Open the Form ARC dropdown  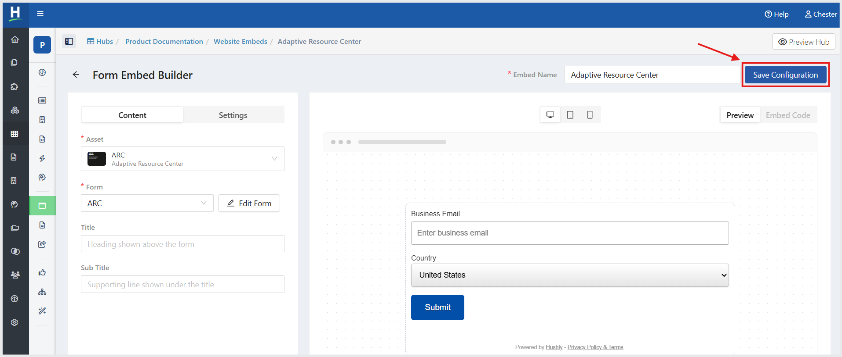[x=147, y=203]
